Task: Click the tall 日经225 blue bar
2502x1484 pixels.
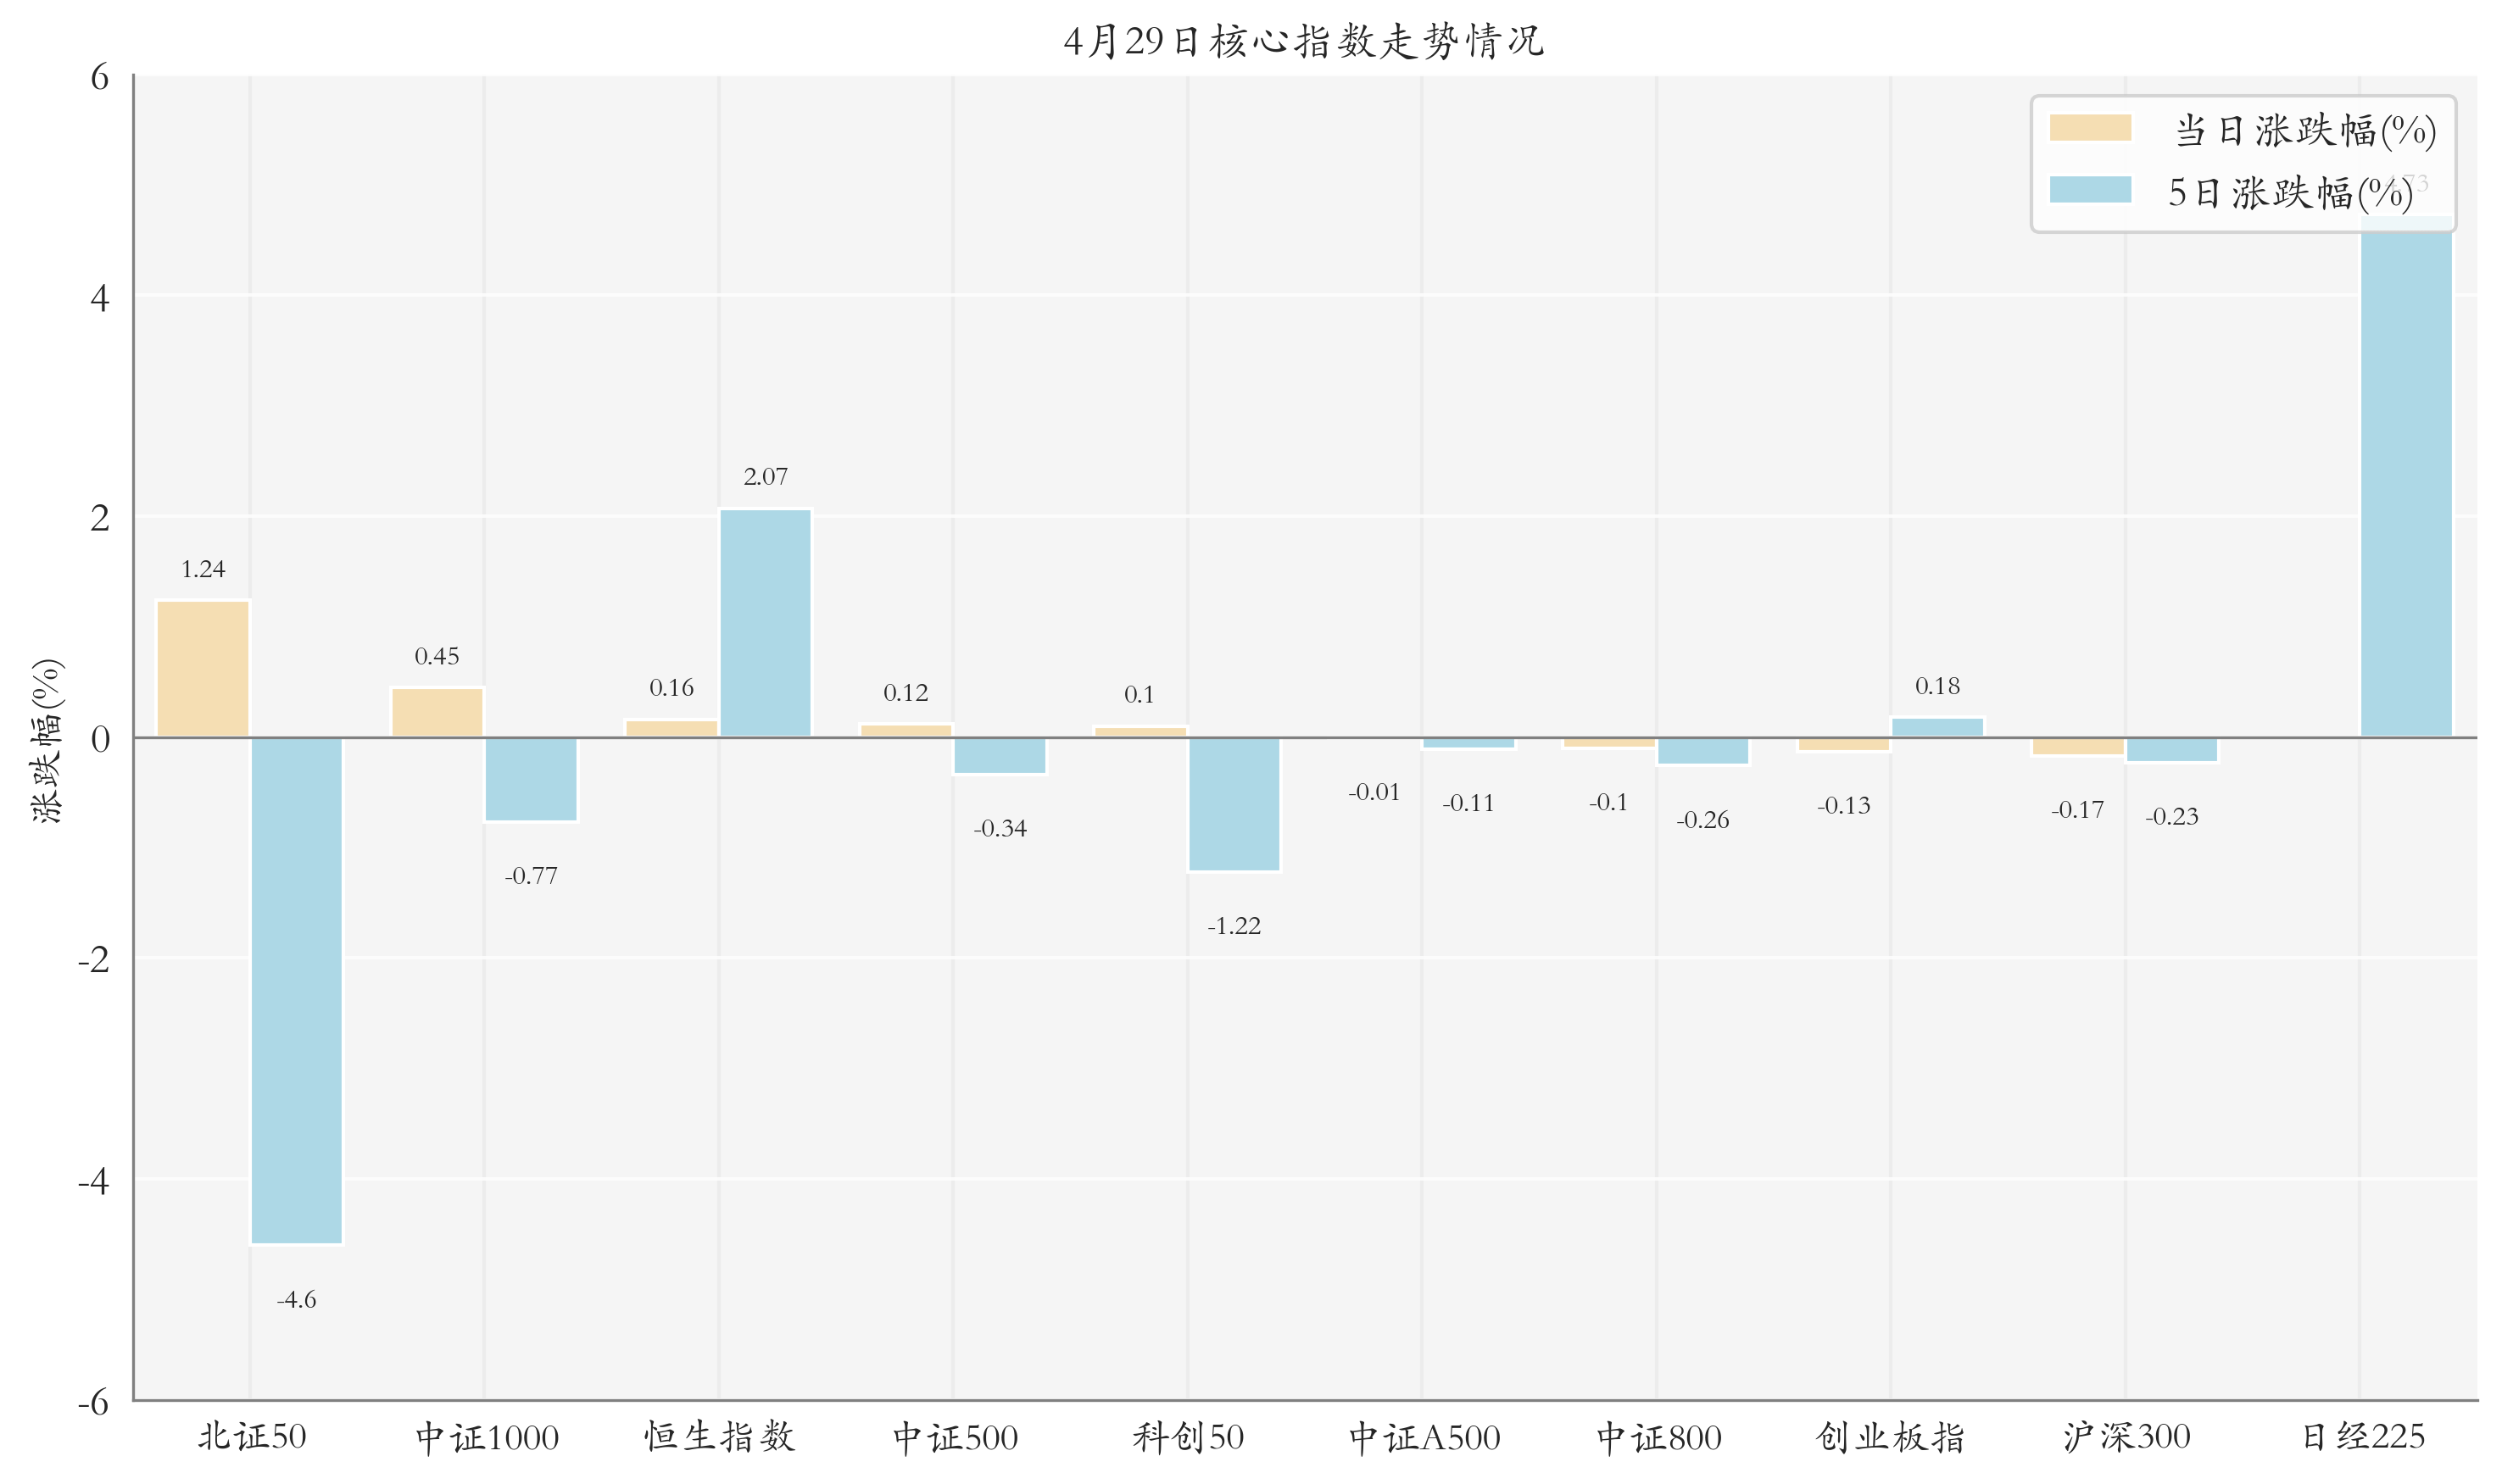Action: (x=2405, y=480)
